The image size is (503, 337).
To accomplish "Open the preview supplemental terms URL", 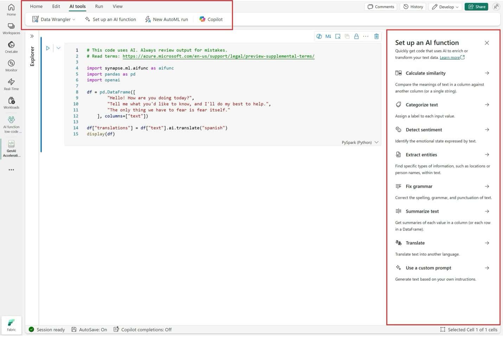I will point(218,56).
